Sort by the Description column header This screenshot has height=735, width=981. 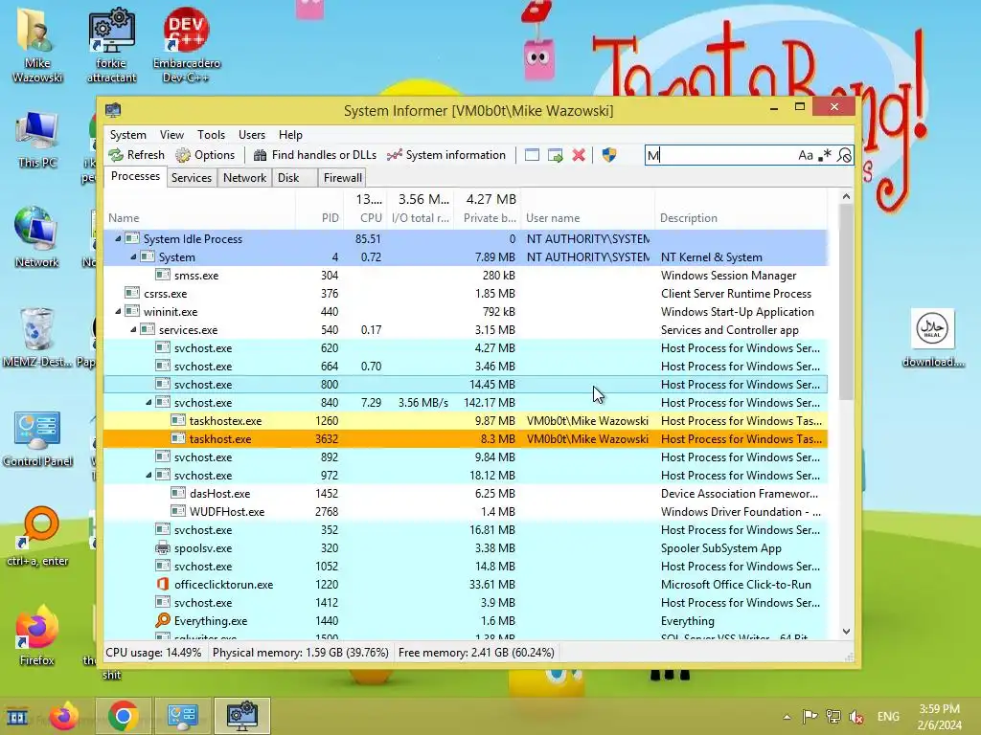point(741,217)
